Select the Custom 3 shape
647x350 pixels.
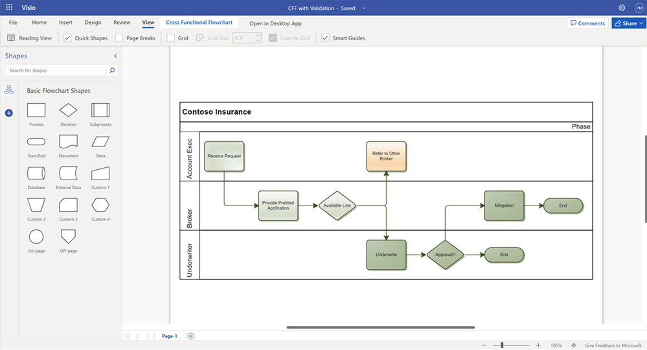tap(68, 205)
